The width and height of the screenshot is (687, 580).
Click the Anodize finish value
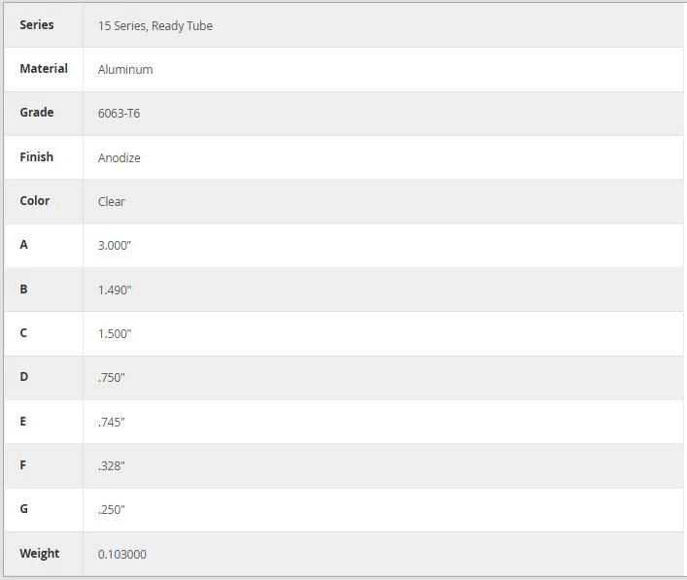point(120,157)
